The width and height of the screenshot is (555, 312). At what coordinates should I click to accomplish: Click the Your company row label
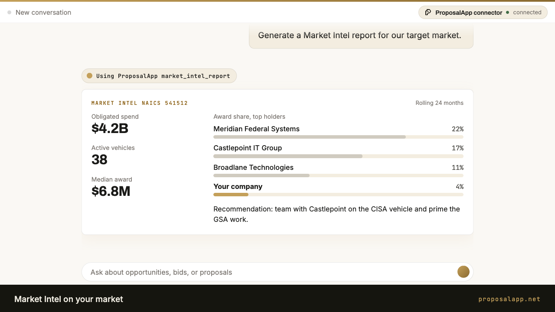(x=238, y=186)
